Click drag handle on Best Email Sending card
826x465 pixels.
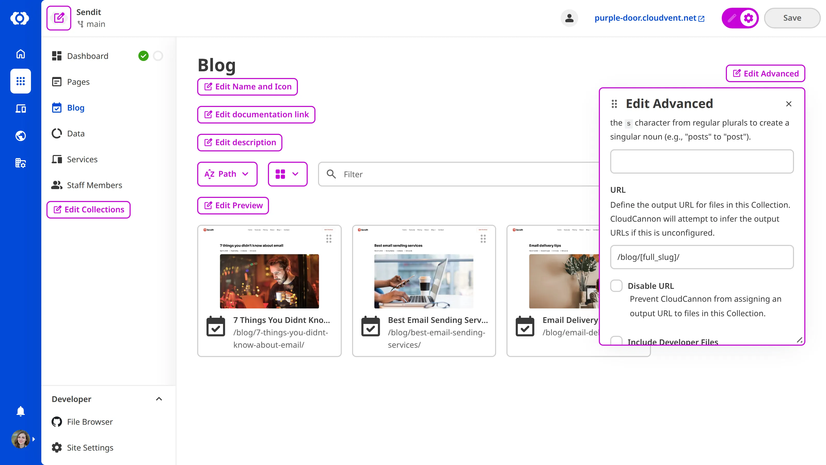483,238
